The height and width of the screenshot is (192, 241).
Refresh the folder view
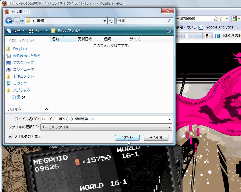(x=111, y=21)
